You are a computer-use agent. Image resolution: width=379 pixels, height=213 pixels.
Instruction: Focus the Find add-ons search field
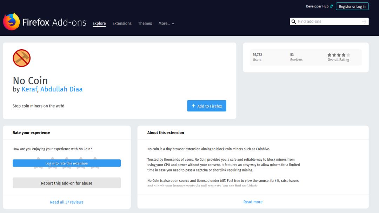point(329,21)
